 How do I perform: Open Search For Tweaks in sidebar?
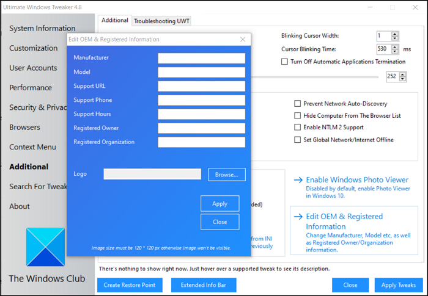(x=38, y=187)
